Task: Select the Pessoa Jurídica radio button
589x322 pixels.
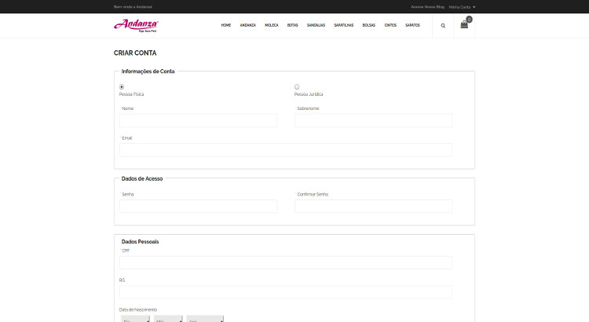Action: [297, 87]
